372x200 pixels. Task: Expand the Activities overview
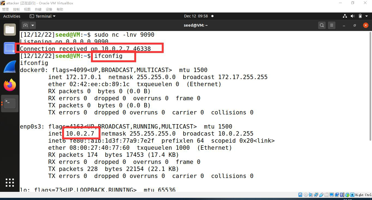click(11, 16)
